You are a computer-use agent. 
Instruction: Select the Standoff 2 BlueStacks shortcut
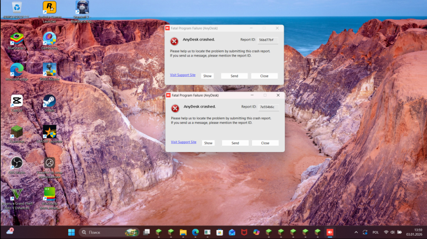[x=82, y=12]
